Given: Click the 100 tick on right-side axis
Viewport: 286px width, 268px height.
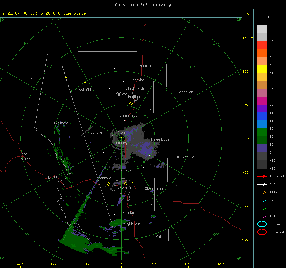Looking at the screenshot, I should (x=245, y=71).
